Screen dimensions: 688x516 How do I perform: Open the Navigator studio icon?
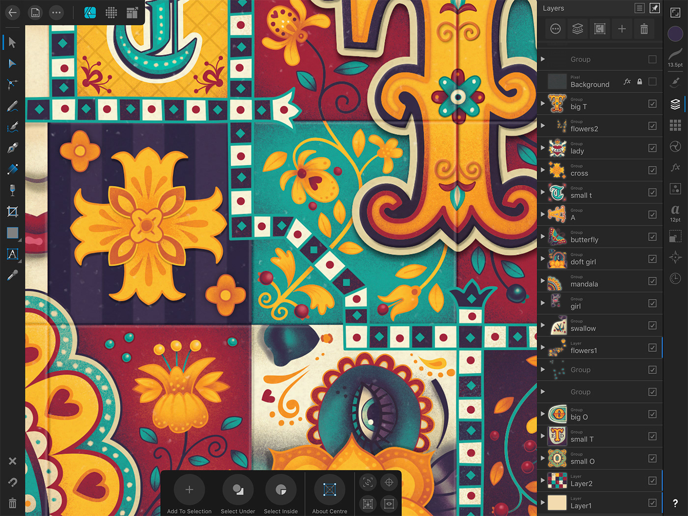675,257
